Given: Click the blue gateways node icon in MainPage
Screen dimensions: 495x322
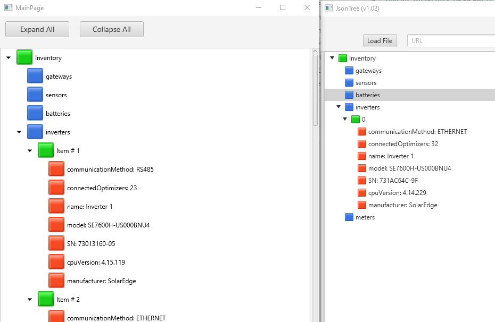Looking at the screenshot, I should pos(35,77).
